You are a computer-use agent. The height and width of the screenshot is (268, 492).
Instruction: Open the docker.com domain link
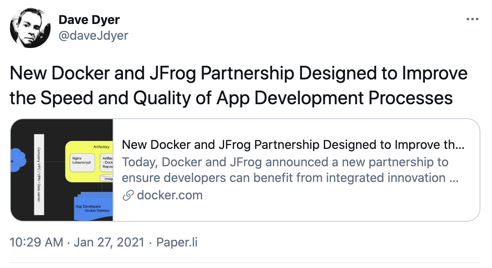(169, 195)
